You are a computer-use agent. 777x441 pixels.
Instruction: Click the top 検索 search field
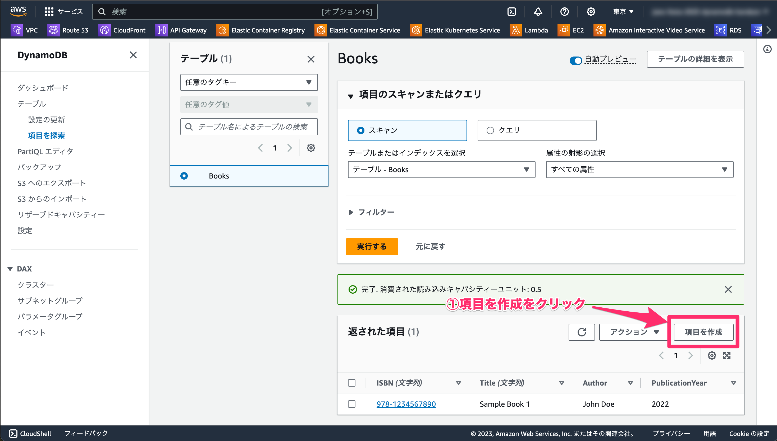(235, 12)
